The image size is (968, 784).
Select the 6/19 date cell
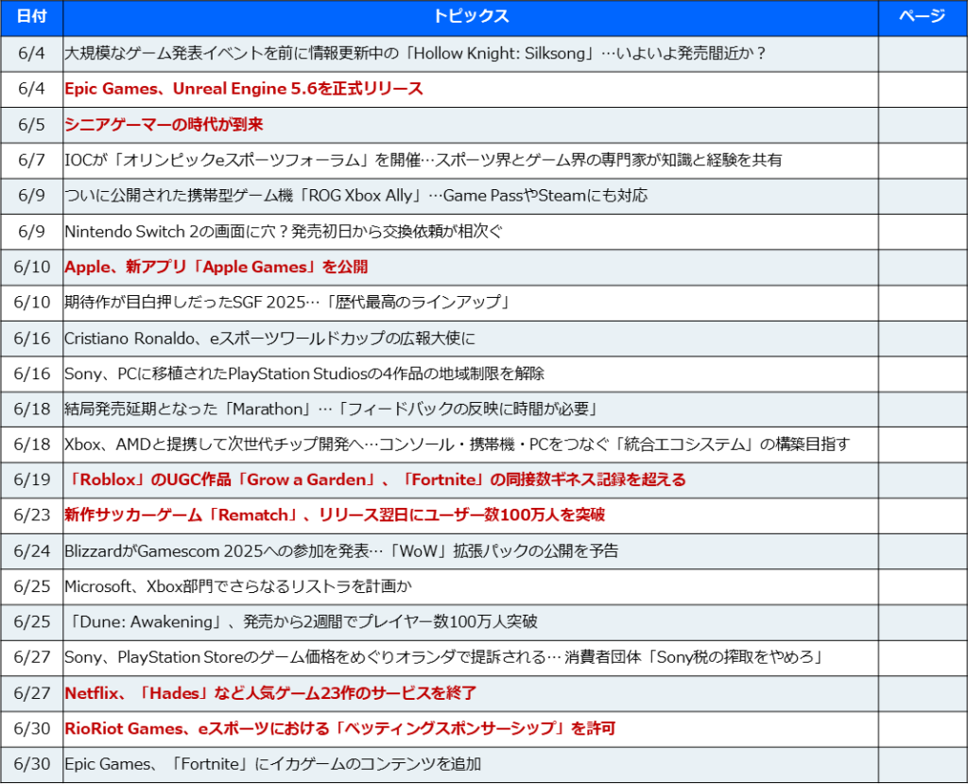coord(31,480)
